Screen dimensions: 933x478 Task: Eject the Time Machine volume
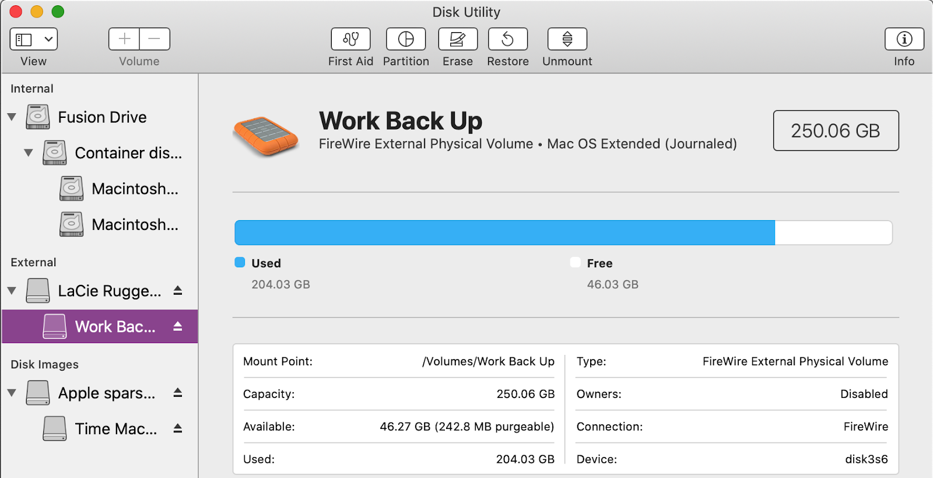178,428
